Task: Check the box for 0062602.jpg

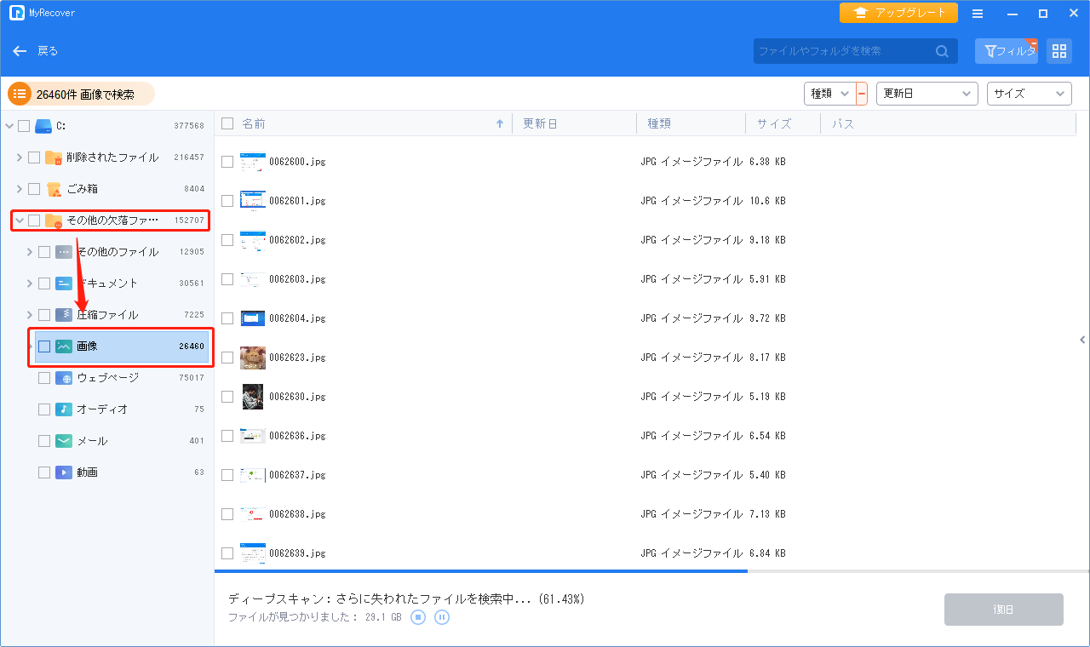Action: 227,240
